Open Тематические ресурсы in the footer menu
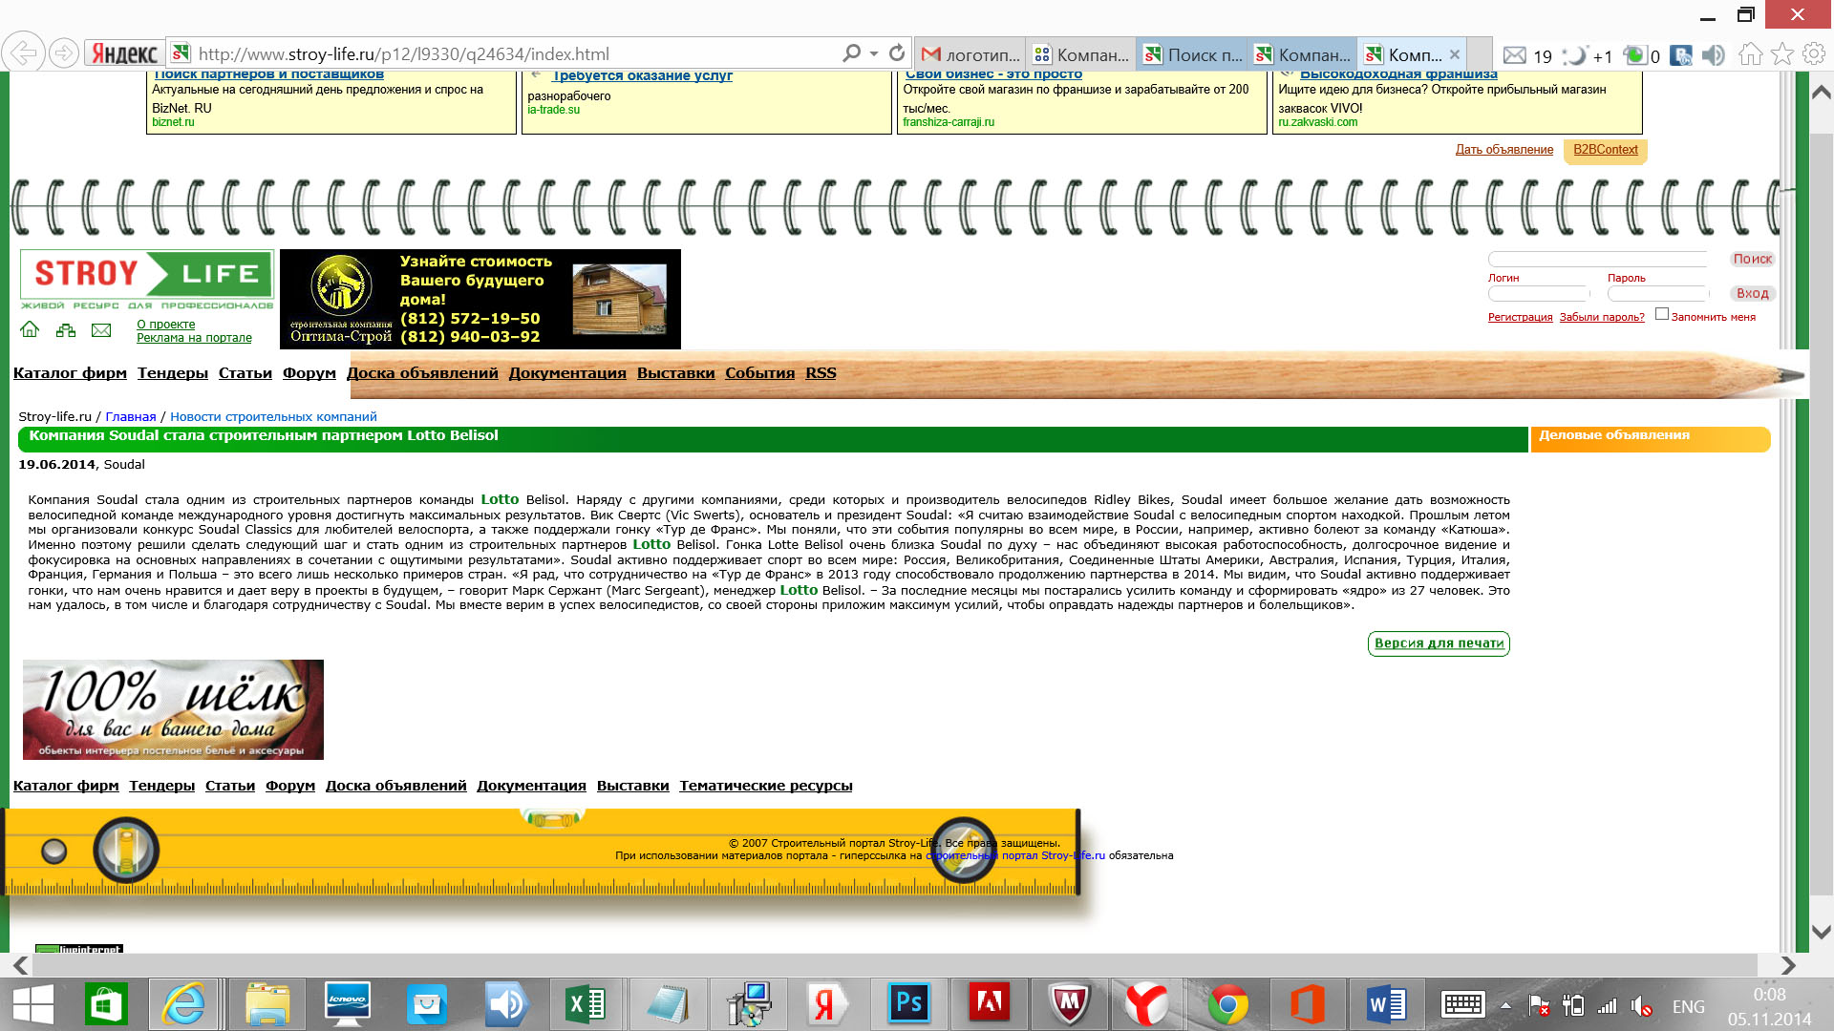The image size is (1834, 1031). click(766, 786)
